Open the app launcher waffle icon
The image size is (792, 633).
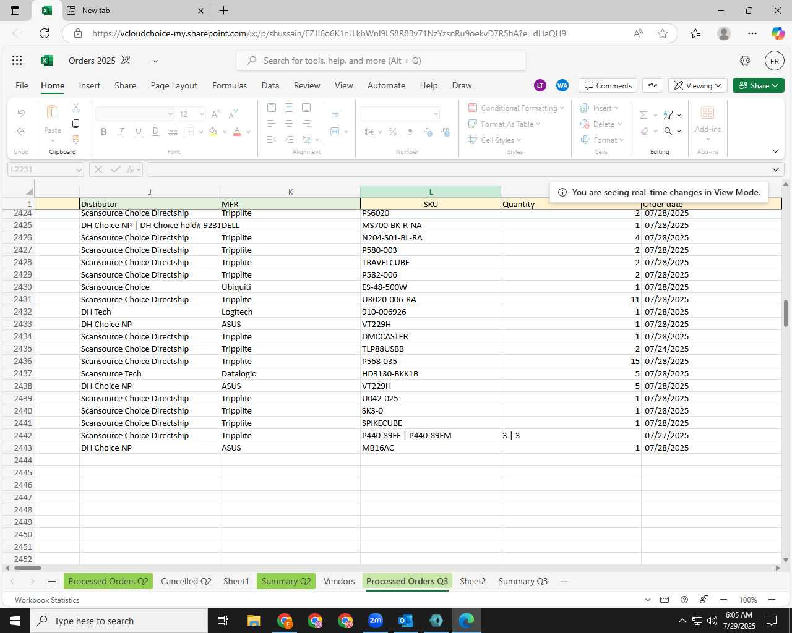click(17, 61)
